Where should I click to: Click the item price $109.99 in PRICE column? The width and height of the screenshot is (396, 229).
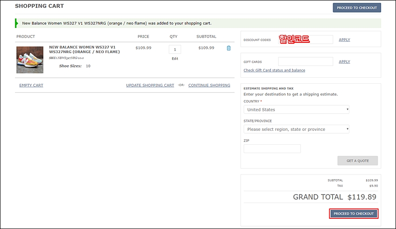tap(143, 48)
